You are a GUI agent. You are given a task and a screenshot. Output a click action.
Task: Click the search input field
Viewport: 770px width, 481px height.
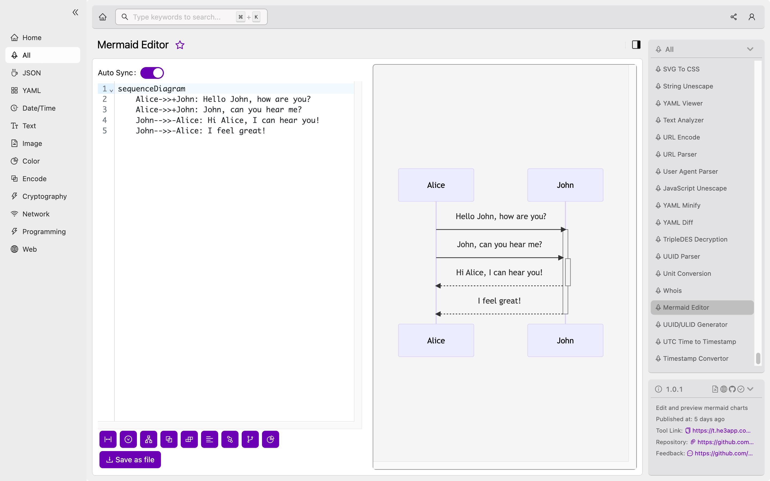coord(191,17)
